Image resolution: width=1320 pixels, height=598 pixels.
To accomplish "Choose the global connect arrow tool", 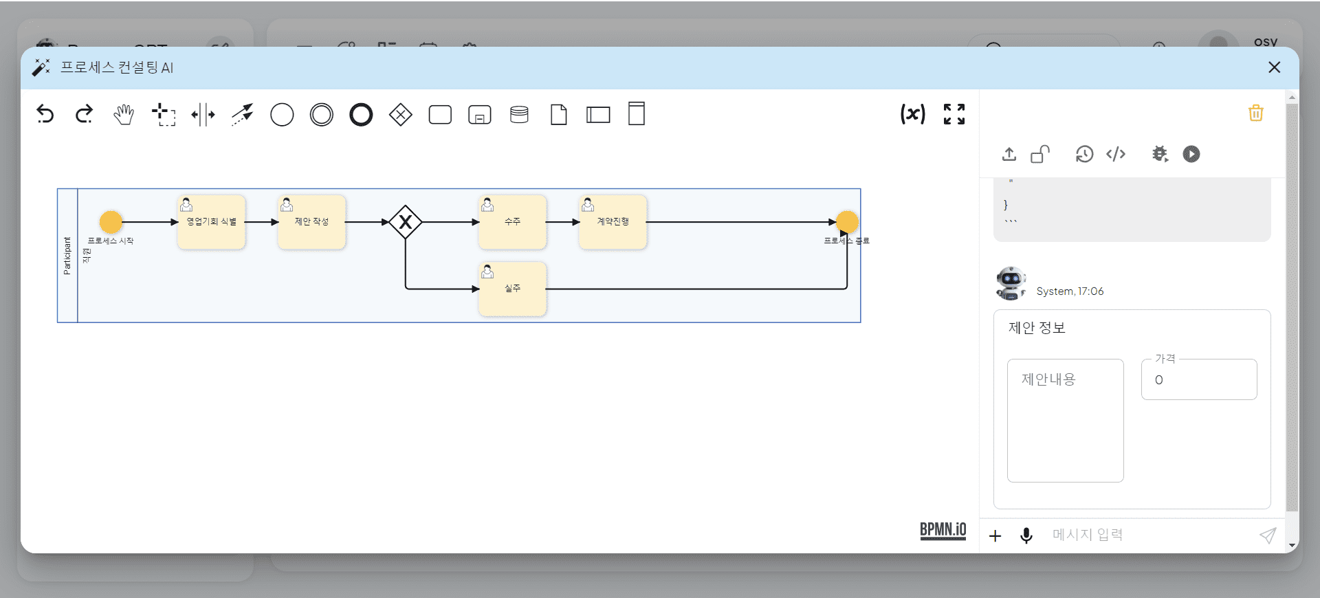I will point(242,114).
